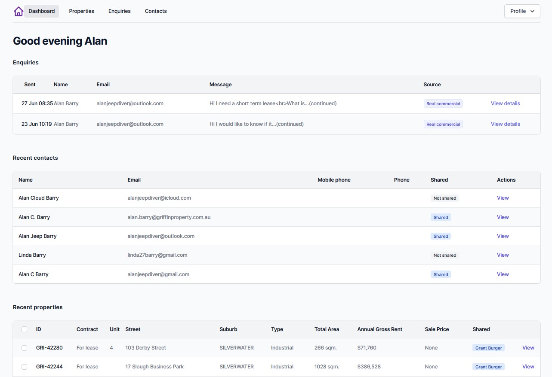
Task: Select the Dashboard navigation tab
Action: (42, 11)
